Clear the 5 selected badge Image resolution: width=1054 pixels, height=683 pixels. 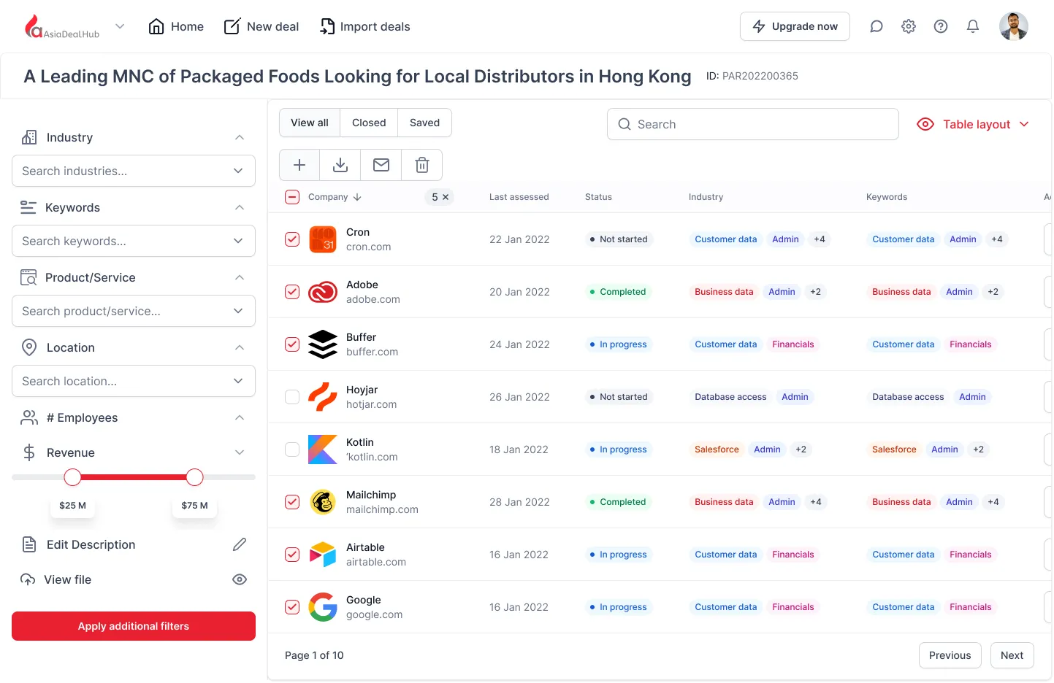coord(446,197)
